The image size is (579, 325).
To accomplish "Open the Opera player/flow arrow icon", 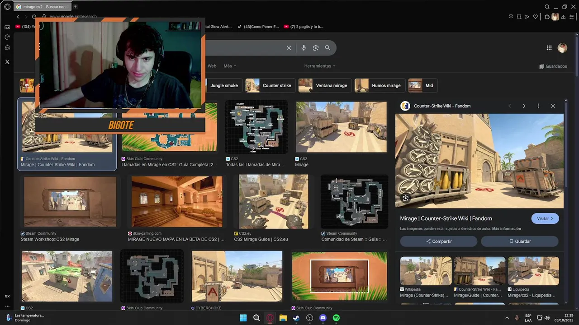I will pyautogui.click(x=527, y=17).
